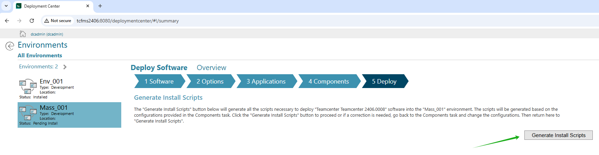Viewport: 599px width, 155px height.
Task: Click the Not secure site info badge
Action: click(58, 21)
